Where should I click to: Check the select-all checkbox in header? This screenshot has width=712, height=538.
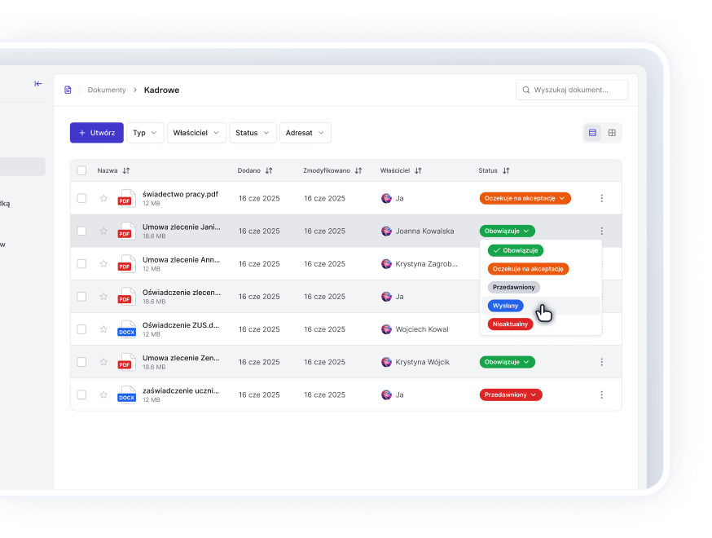(x=81, y=171)
